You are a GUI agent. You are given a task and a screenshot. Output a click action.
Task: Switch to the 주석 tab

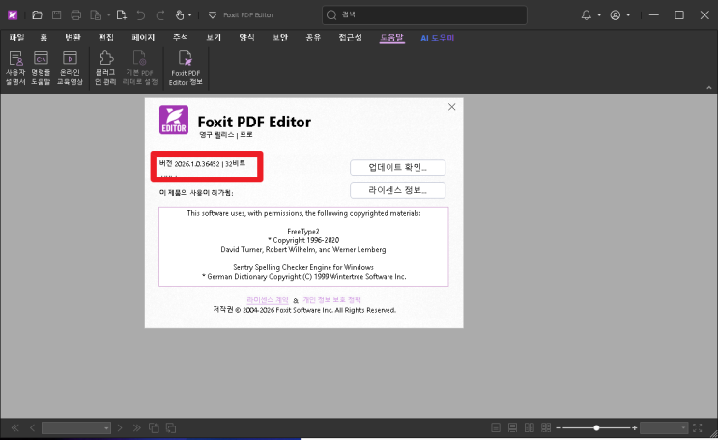[181, 38]
